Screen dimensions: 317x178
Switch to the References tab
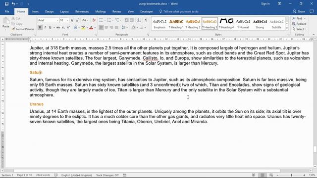(x=82, y=11)
